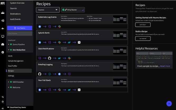Click the Find a Pipeline search field

[20, 33]
